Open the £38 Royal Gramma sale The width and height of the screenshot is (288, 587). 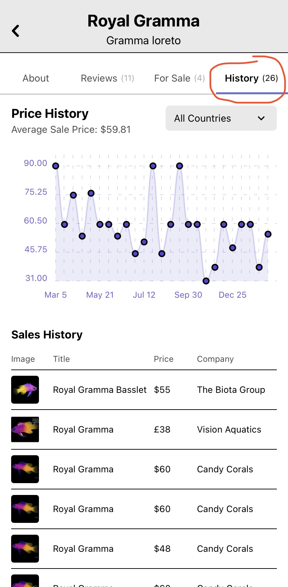[83, 429]
